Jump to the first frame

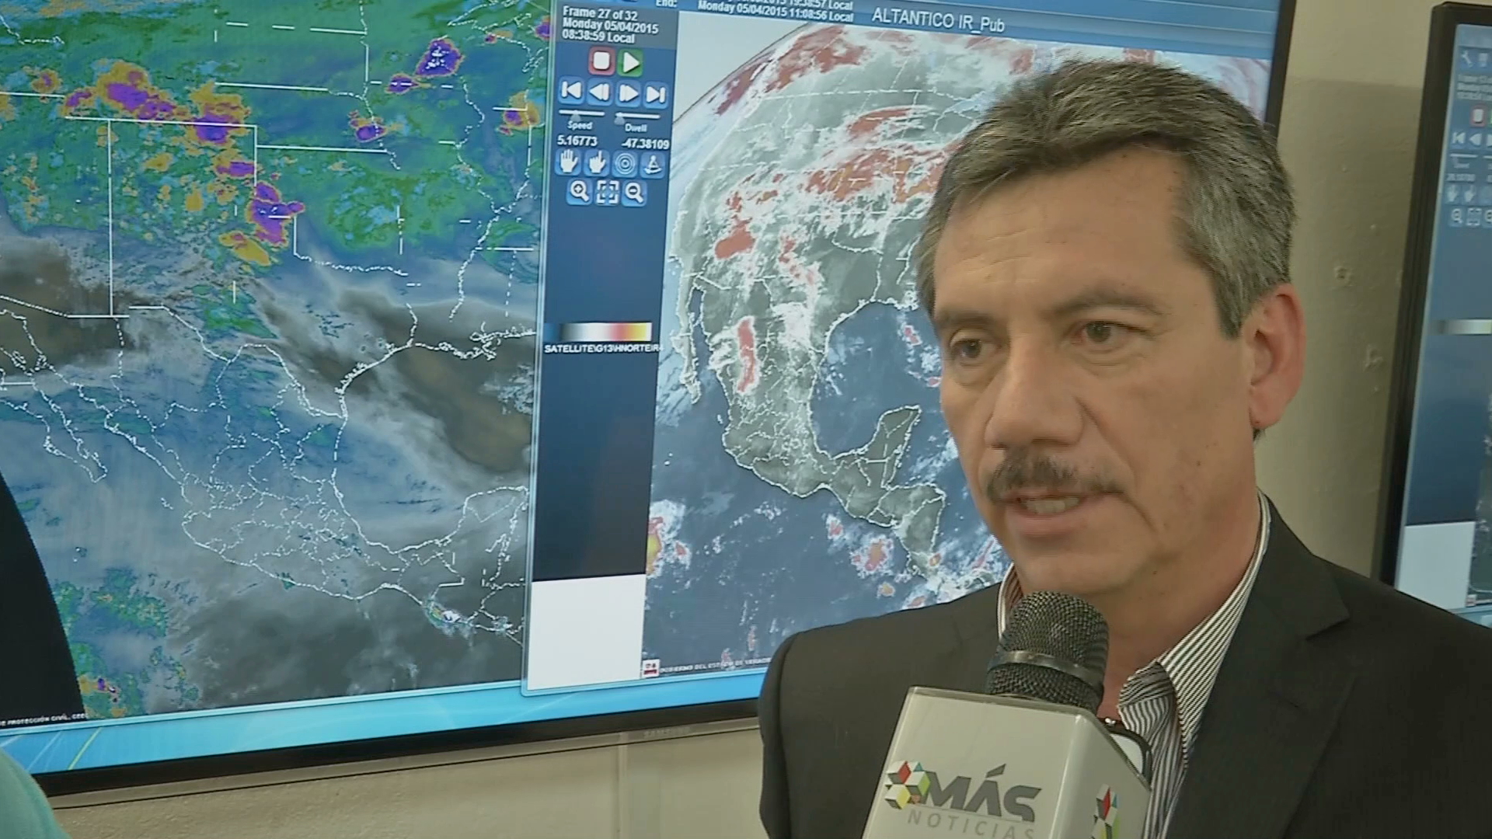coord(571,91)
